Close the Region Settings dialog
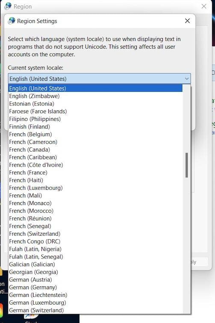The height and width of the screenshot is (323, 215). click(187, 21)
